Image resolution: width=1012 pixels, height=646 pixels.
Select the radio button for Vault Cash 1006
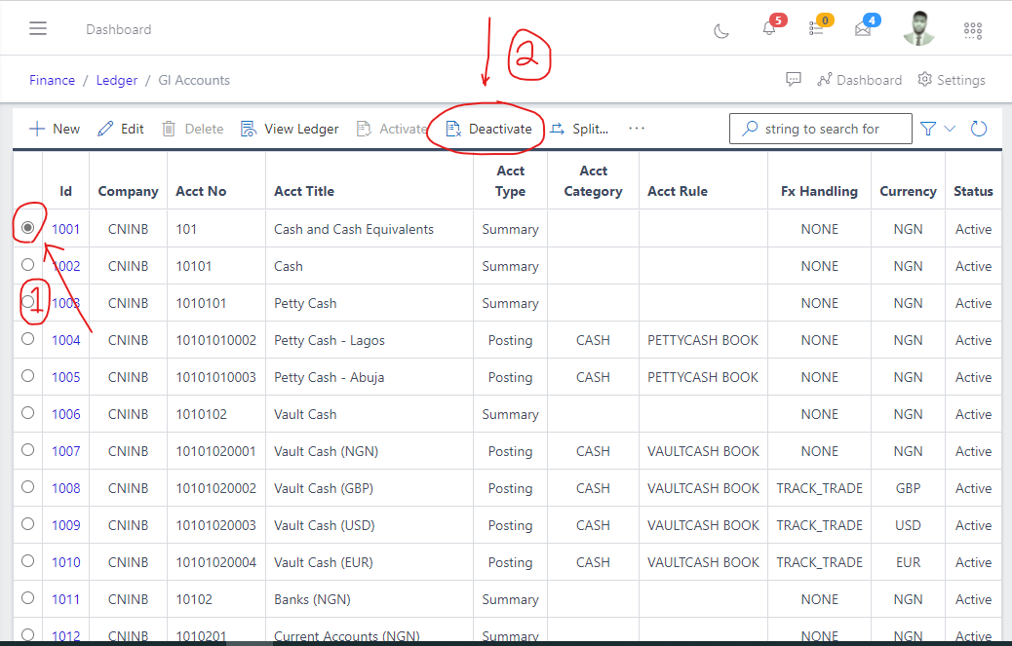(27, 413)
